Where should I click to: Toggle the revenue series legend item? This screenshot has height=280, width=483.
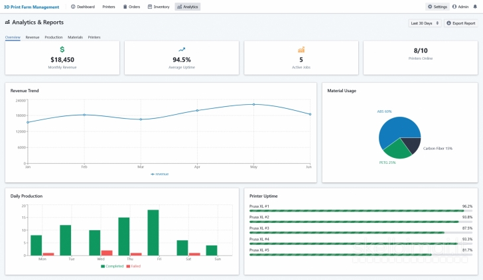tap(159, 174)
